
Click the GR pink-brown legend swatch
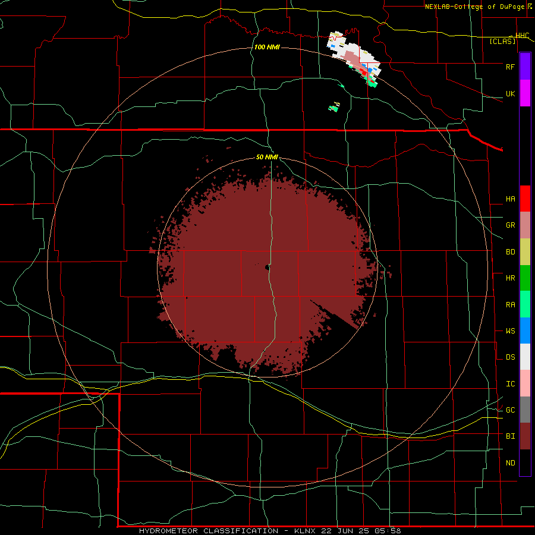pyautogui.click(x=525, y=225)
